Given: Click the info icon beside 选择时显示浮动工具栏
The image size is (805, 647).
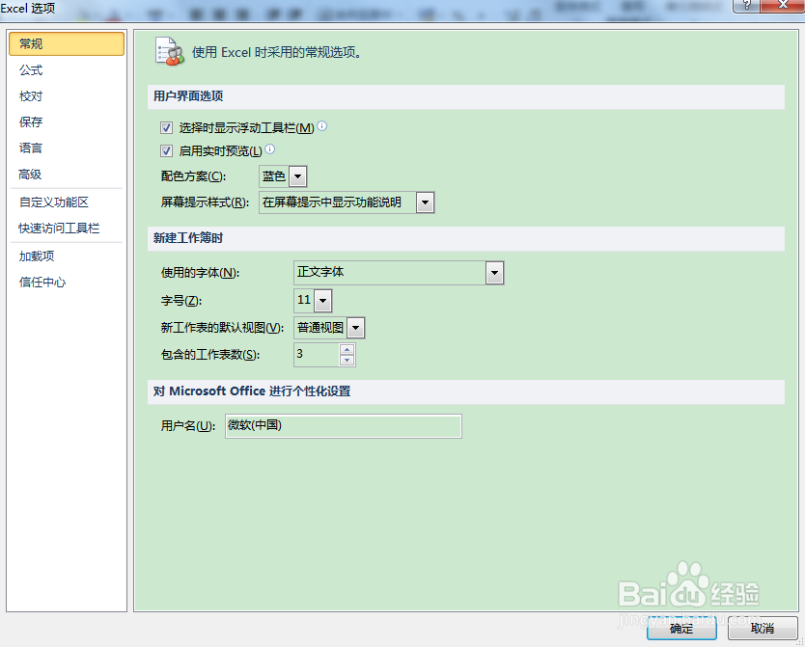Looking at the screenshot, I should pos(321,124).
